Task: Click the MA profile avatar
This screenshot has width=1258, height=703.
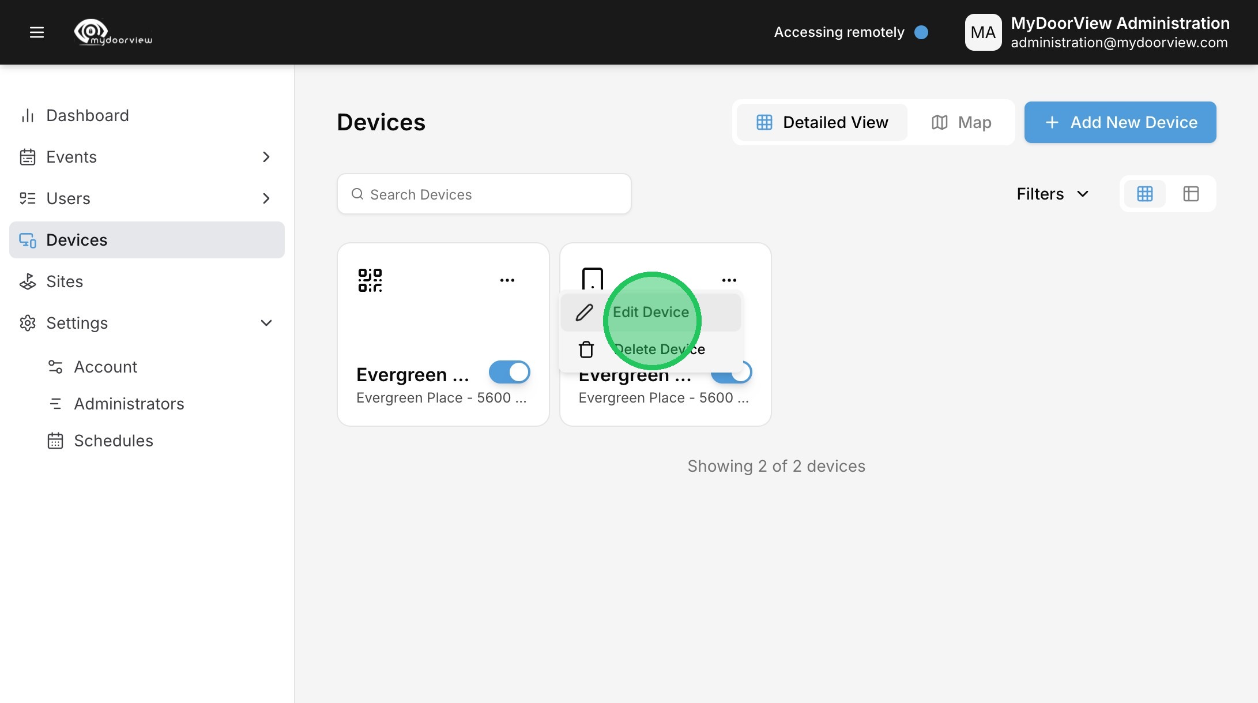Action: tap(983, 32)
